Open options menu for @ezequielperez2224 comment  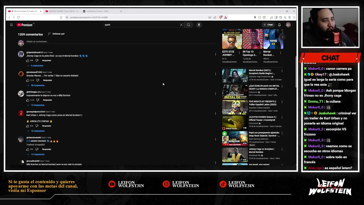[215, 114]
